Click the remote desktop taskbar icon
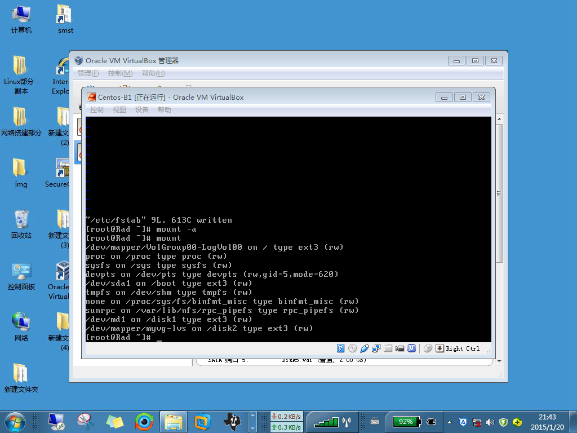 pos(57,422)
